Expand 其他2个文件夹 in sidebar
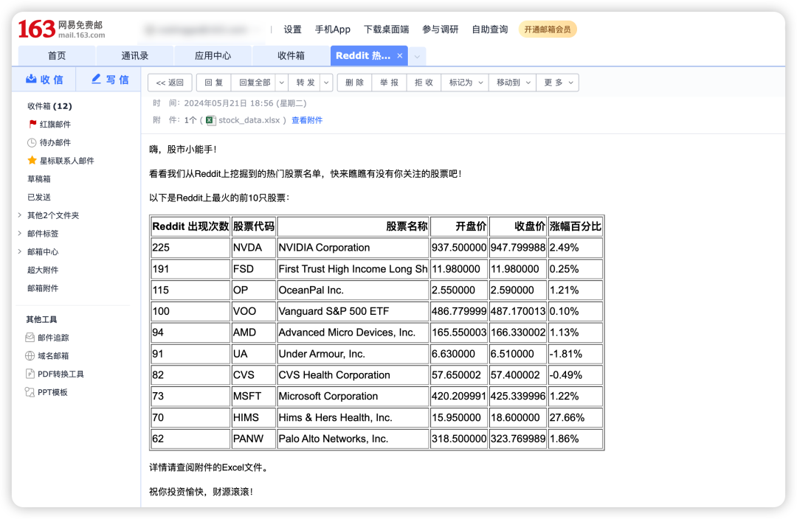 19,215
